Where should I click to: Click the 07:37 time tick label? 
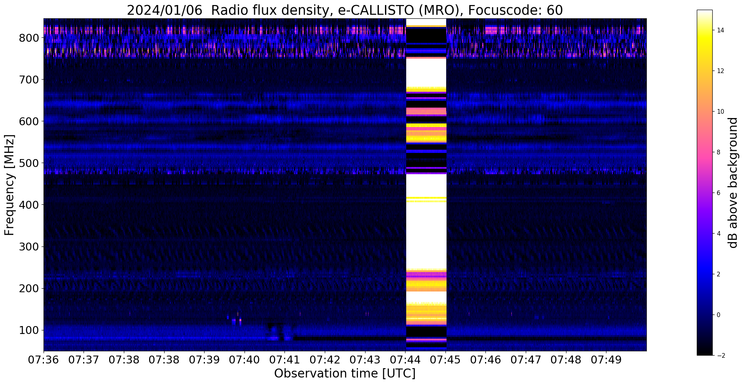(x=84, y=360)
